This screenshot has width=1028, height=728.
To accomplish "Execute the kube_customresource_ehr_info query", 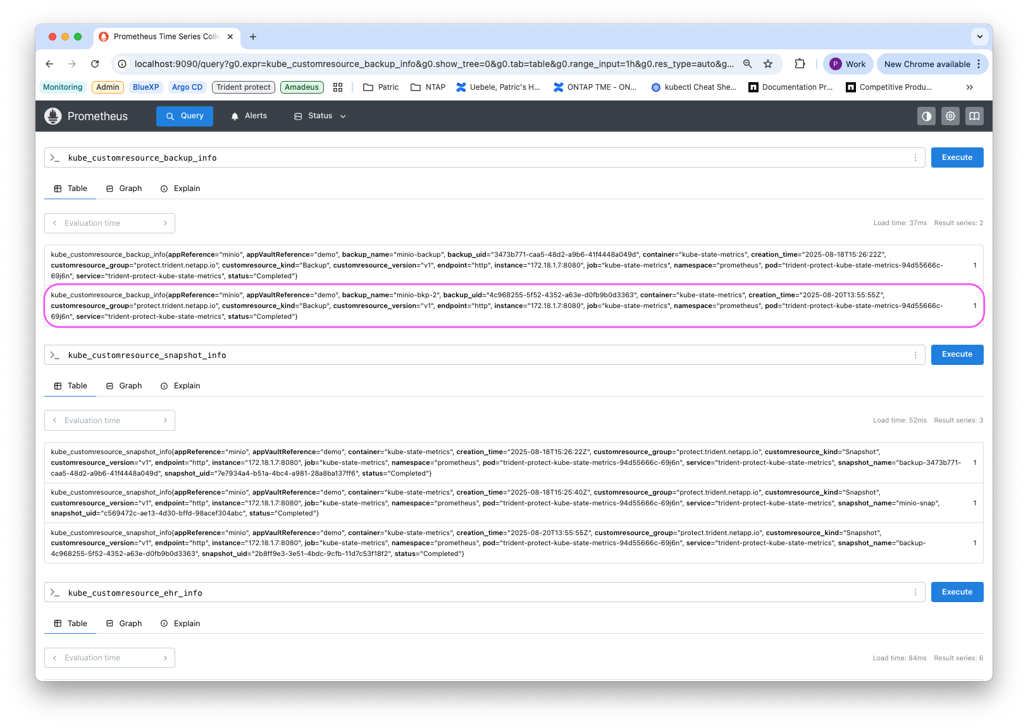I will [957, 592].
